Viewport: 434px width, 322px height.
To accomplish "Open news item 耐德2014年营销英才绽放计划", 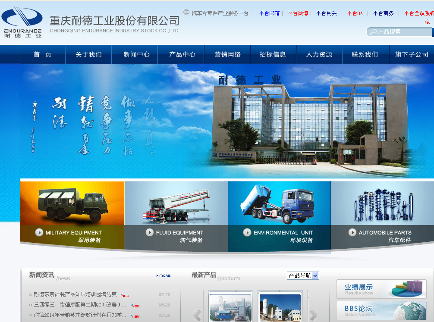I will (80, 315).
